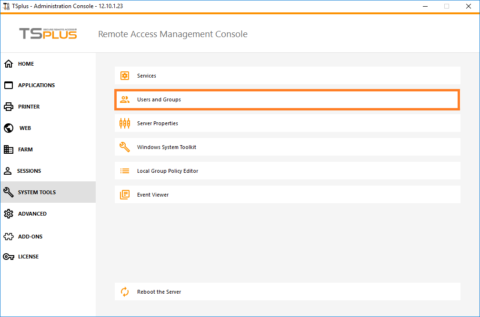Click the Sessions person icon
Viewport: 480px width, 317px height.
point(8,171)
